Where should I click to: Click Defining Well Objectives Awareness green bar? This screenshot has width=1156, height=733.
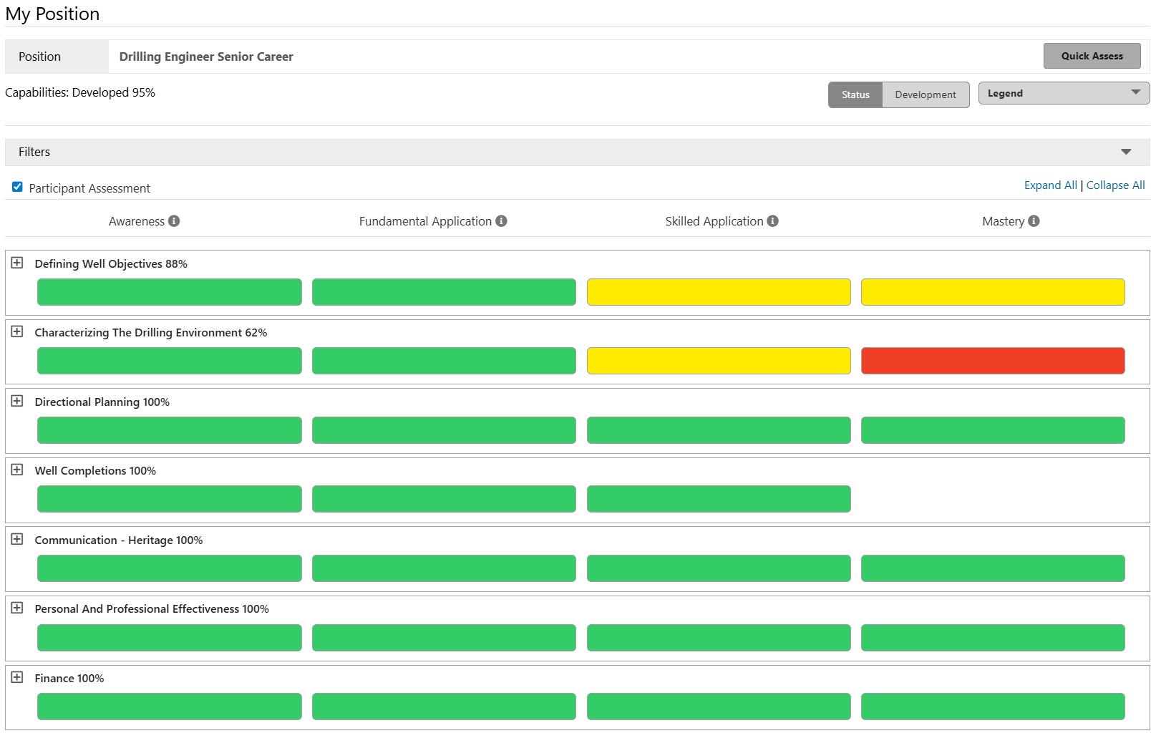click(x=170, y=292)
